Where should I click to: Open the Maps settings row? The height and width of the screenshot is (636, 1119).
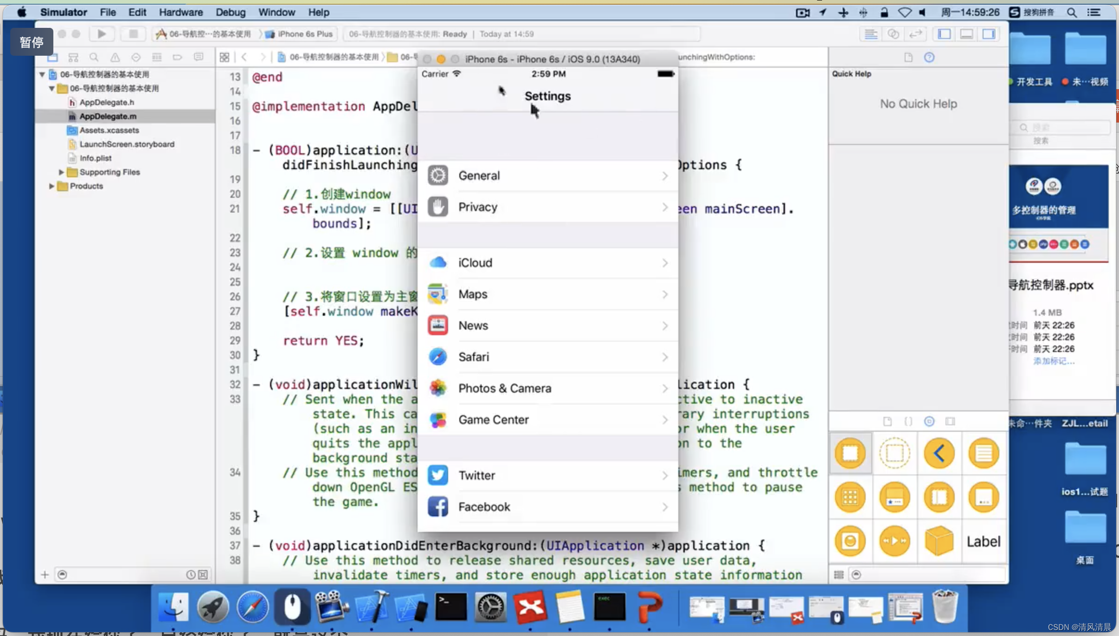[547, 294]
